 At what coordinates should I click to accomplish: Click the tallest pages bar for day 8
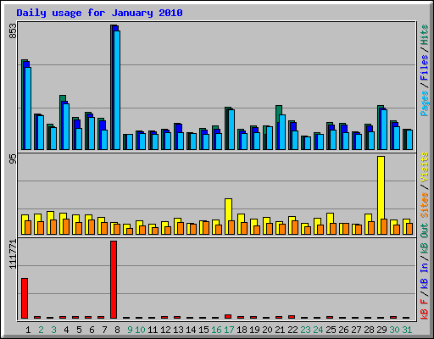[117, 90]
